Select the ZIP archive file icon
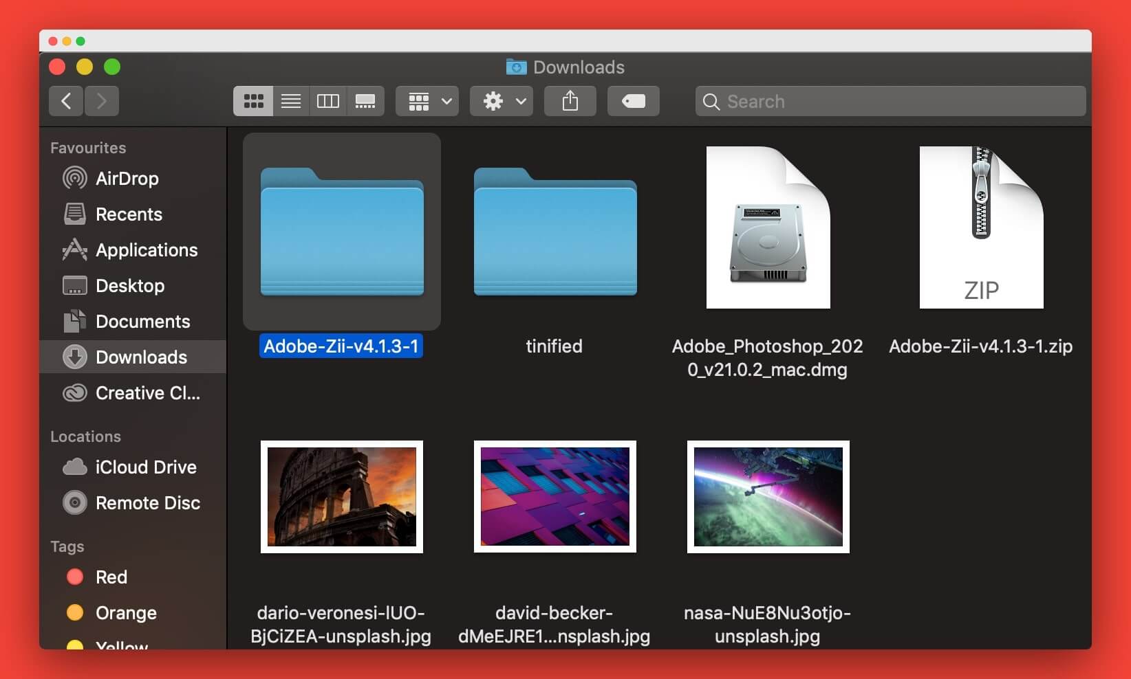 click(982, 227)
